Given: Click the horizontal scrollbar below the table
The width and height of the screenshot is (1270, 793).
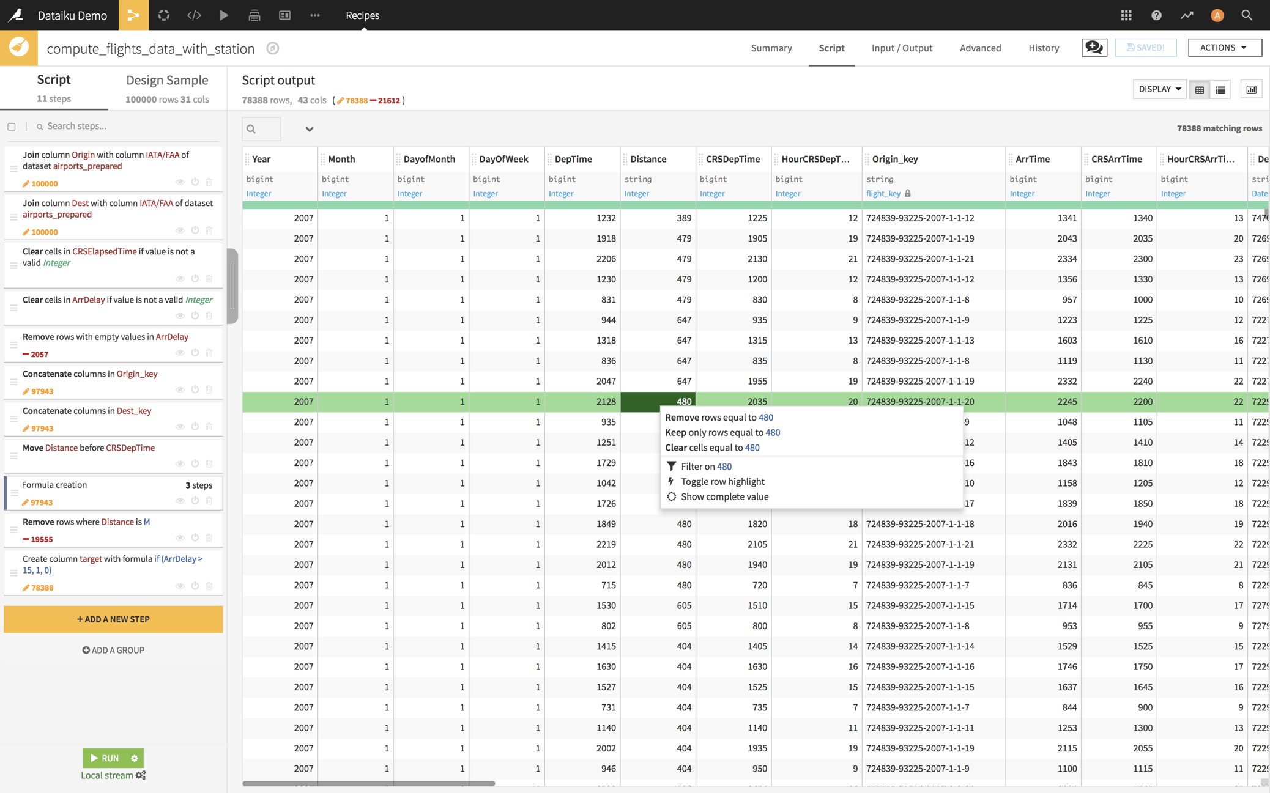Looking at the screenshot, I should [x=367, y=783].
